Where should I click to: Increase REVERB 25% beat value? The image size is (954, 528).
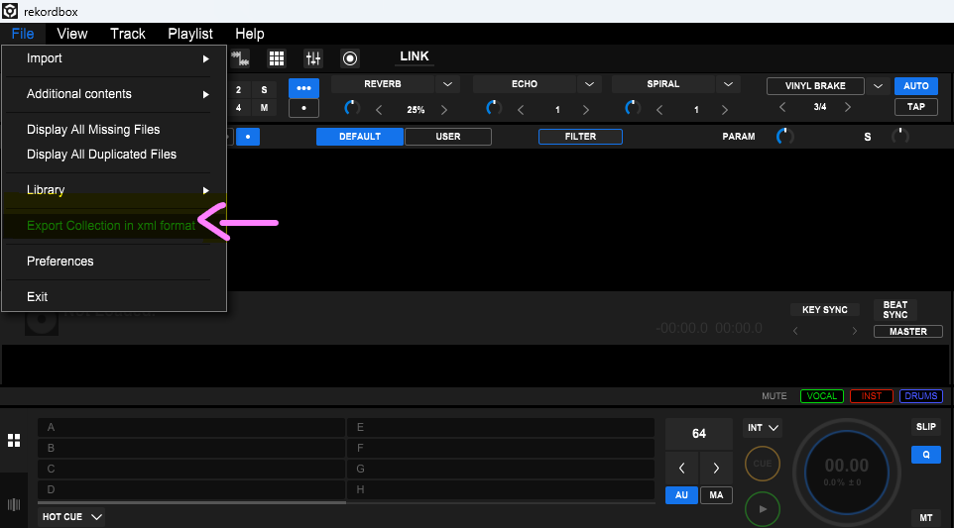click(444, 110)
